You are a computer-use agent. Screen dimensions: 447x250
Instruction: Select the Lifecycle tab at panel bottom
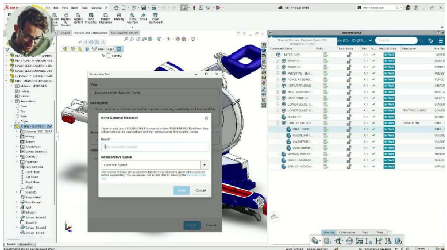click(x=329, y=232)
